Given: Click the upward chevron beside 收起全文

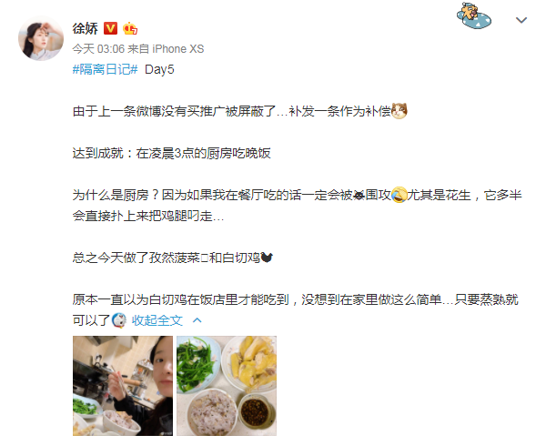Looking at the screenshot, I should 197,320.
